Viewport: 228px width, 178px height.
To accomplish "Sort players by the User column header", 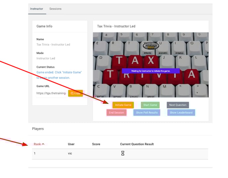I will pos(71,144).
